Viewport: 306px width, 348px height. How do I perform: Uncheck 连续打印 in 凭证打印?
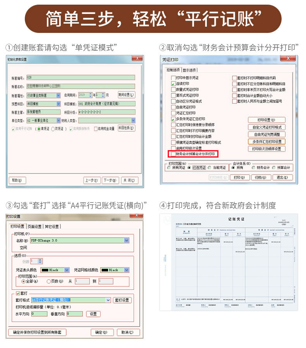point(173,84)
